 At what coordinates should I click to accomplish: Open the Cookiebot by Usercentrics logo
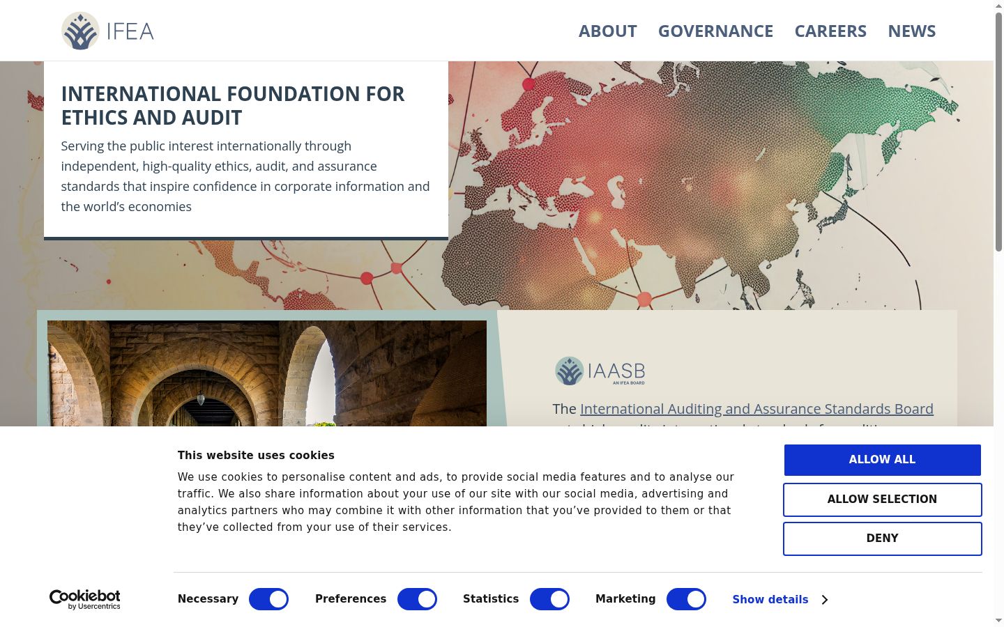[x=84, y=600]
